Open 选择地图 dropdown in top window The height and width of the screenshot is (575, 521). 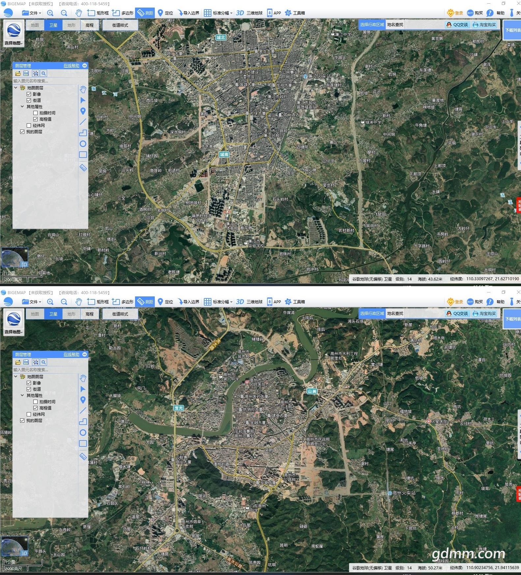[x=14, y=43]
